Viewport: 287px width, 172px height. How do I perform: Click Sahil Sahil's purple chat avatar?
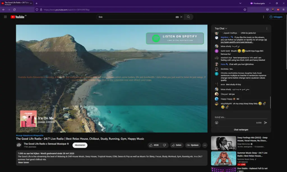(x=217, y=51)
